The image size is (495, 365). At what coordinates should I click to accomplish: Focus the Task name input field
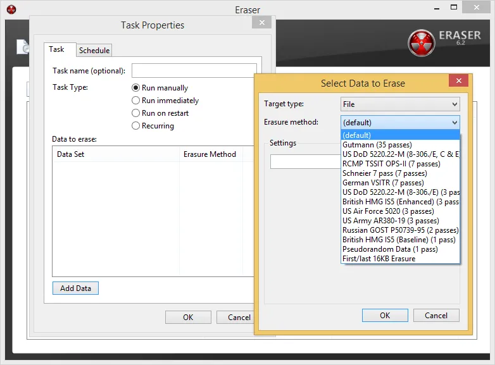[194, 70]
